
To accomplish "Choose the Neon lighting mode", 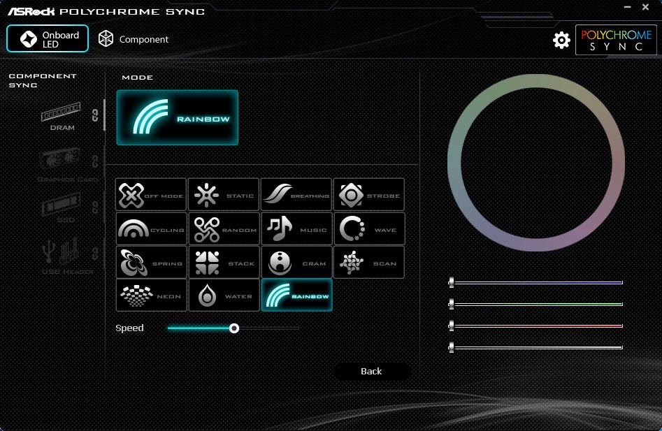I will click(x=151, y=295).
